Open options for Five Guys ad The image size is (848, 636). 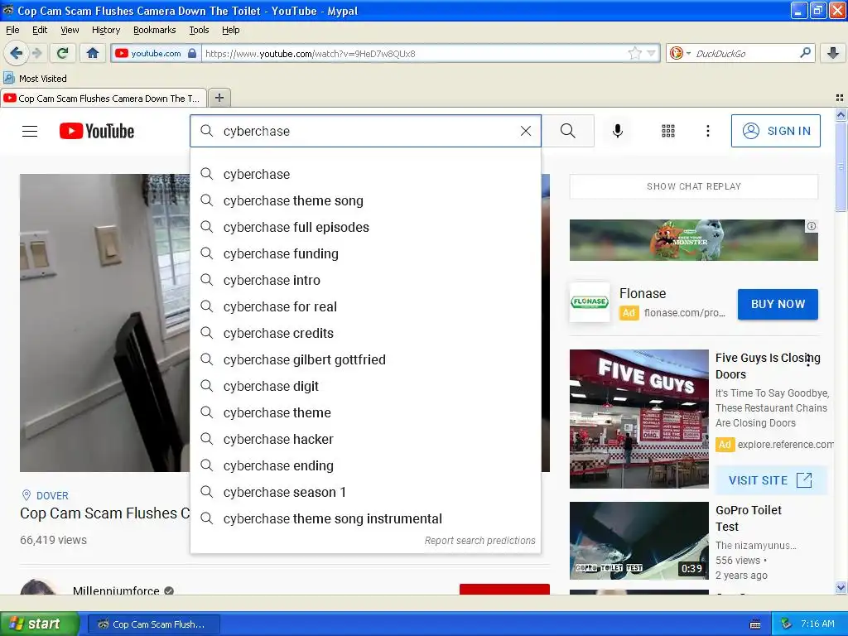pos(808,360)
